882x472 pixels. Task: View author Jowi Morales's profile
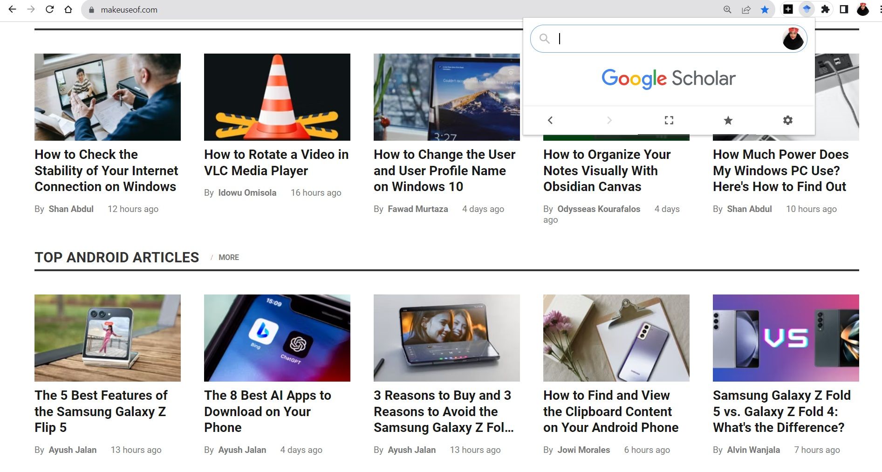click(x=584, y=450)
